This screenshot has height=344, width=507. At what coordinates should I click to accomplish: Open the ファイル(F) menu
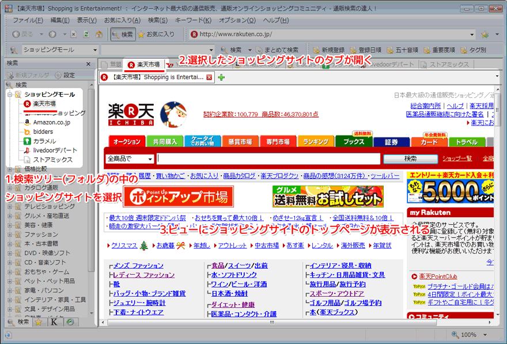click(28, 20)
